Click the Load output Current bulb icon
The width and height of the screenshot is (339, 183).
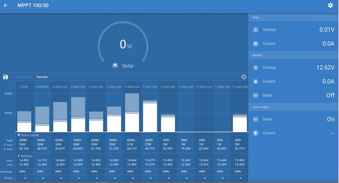(x=256, y=133)
